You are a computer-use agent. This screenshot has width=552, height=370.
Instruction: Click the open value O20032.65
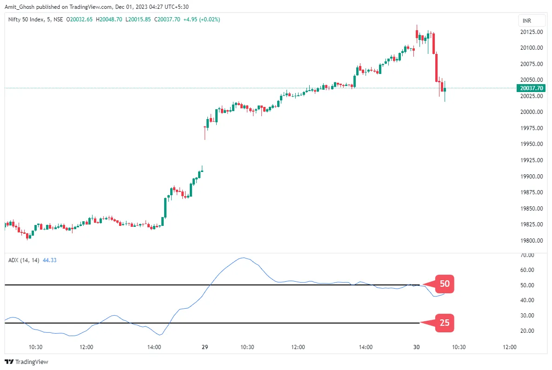point(80,20)
